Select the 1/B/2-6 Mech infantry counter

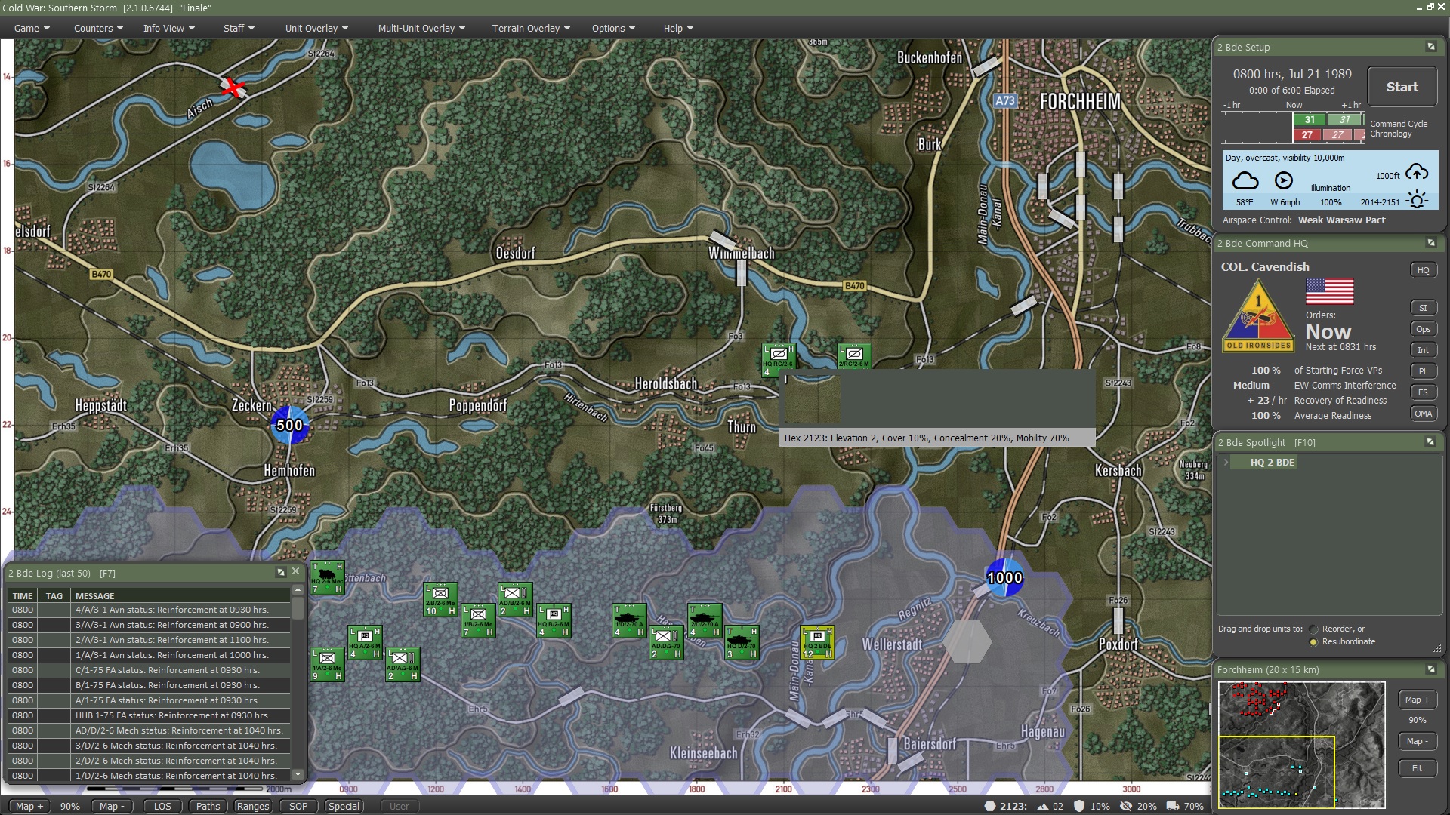tap(478, 621)
